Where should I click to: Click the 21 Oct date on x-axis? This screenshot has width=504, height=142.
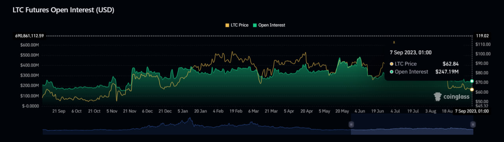[x=94, y=111]
